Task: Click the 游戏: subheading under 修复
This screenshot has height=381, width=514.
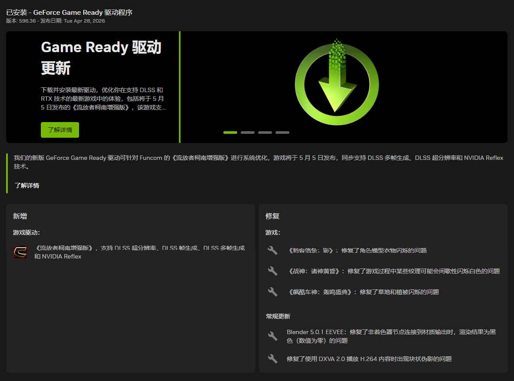Action: (x=273, y=232)
